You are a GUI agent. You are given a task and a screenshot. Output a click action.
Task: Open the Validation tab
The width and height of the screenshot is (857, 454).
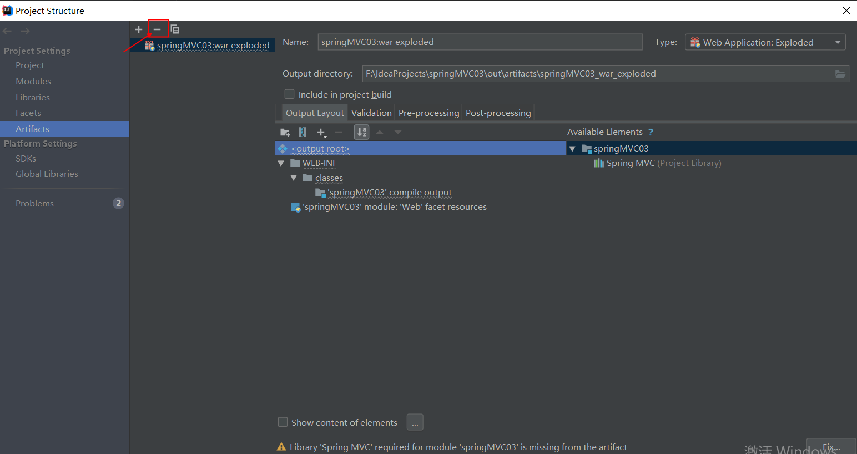tap(371, 113)
